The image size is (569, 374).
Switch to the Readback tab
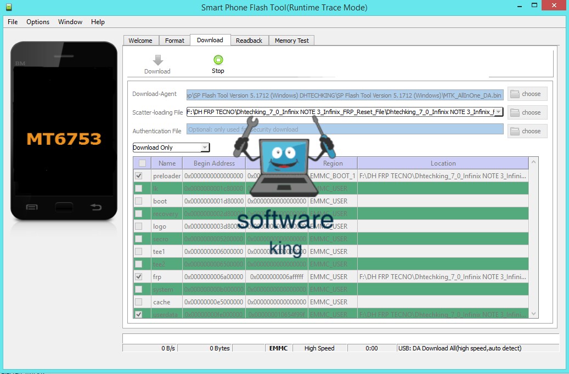tap(249, 40)
